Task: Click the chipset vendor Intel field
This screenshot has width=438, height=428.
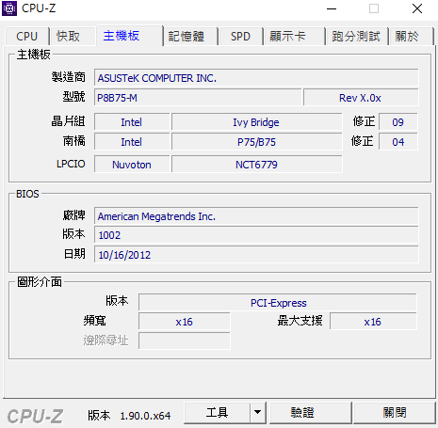Action: click(x=132, y=121)
